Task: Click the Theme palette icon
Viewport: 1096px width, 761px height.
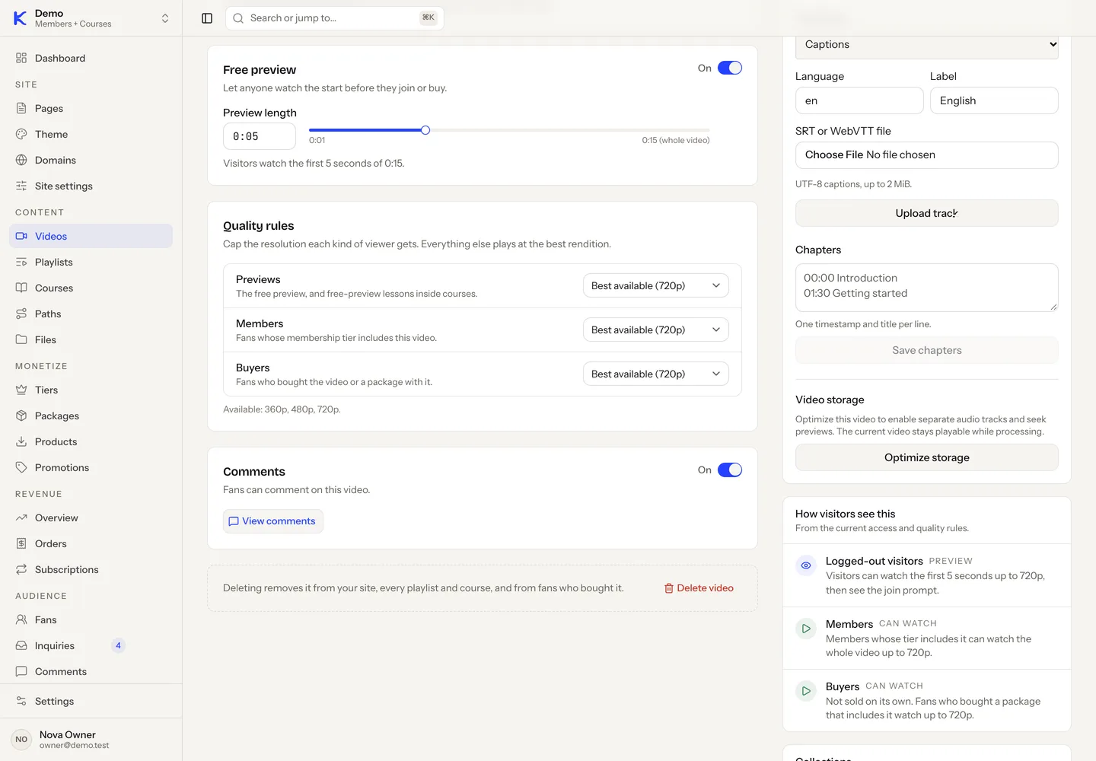Action: click(21, 134)
